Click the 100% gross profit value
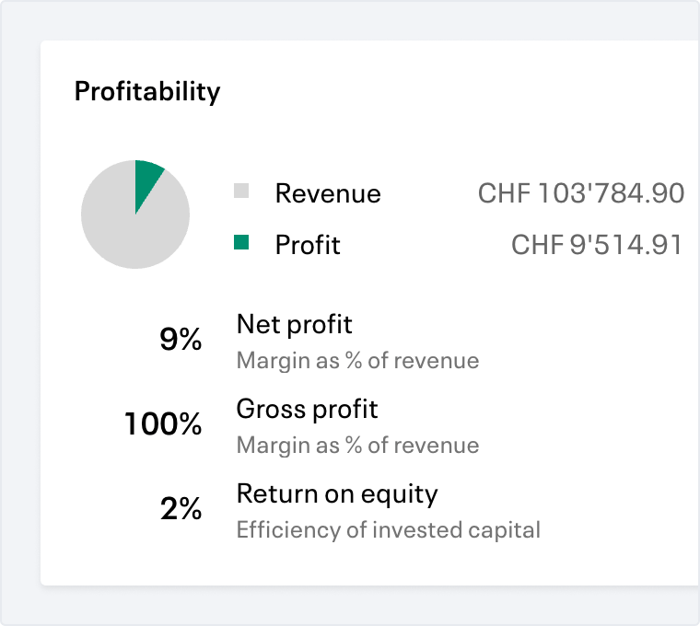 click(x=163, y=423)
